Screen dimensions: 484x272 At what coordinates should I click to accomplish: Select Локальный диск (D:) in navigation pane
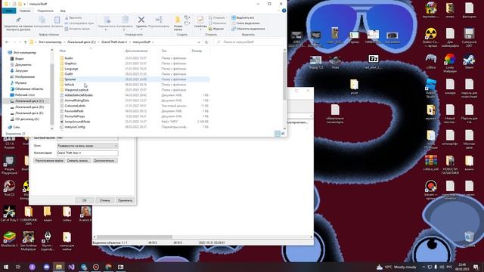(29, 107)
